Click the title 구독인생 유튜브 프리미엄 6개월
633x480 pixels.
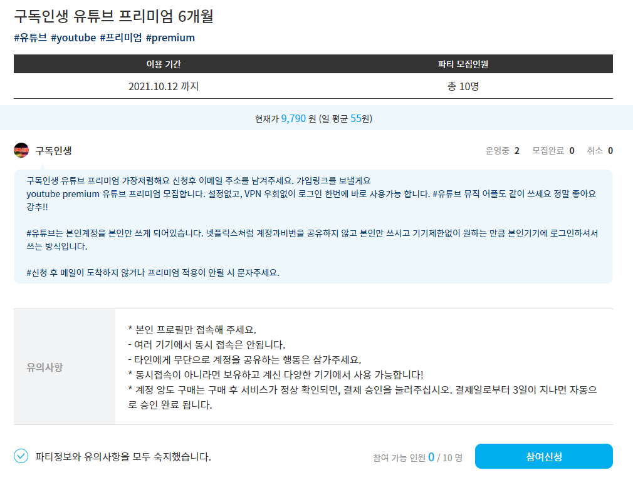click(x=113, y=16)
